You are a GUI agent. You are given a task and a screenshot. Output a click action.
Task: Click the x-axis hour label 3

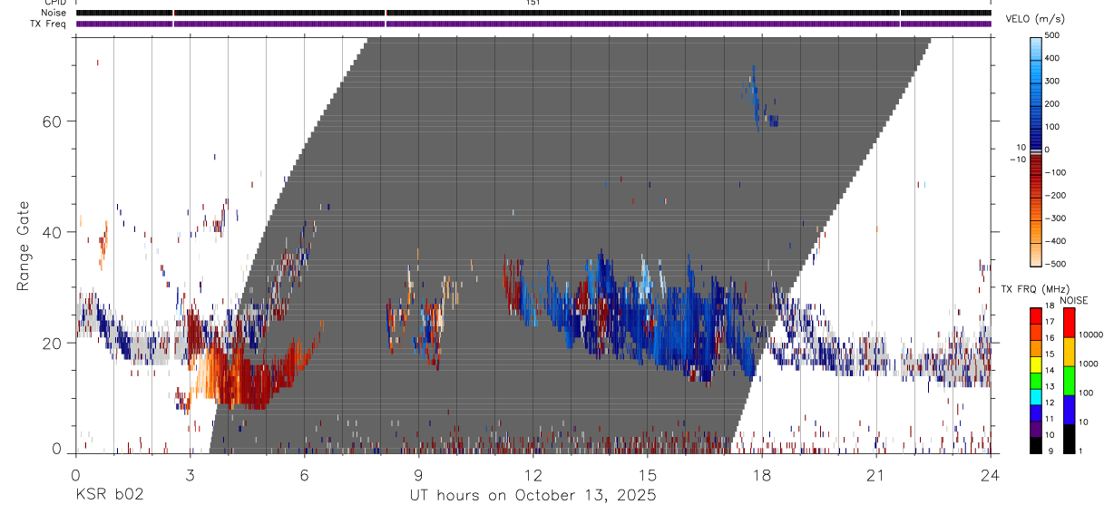190,474
